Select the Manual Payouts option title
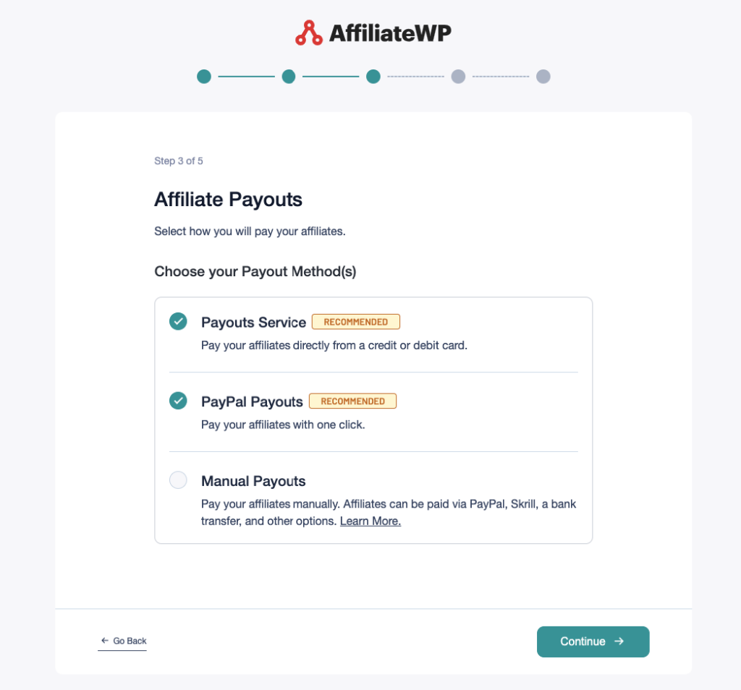This screenshot has width=741, height=690. [x=253, y=482]
